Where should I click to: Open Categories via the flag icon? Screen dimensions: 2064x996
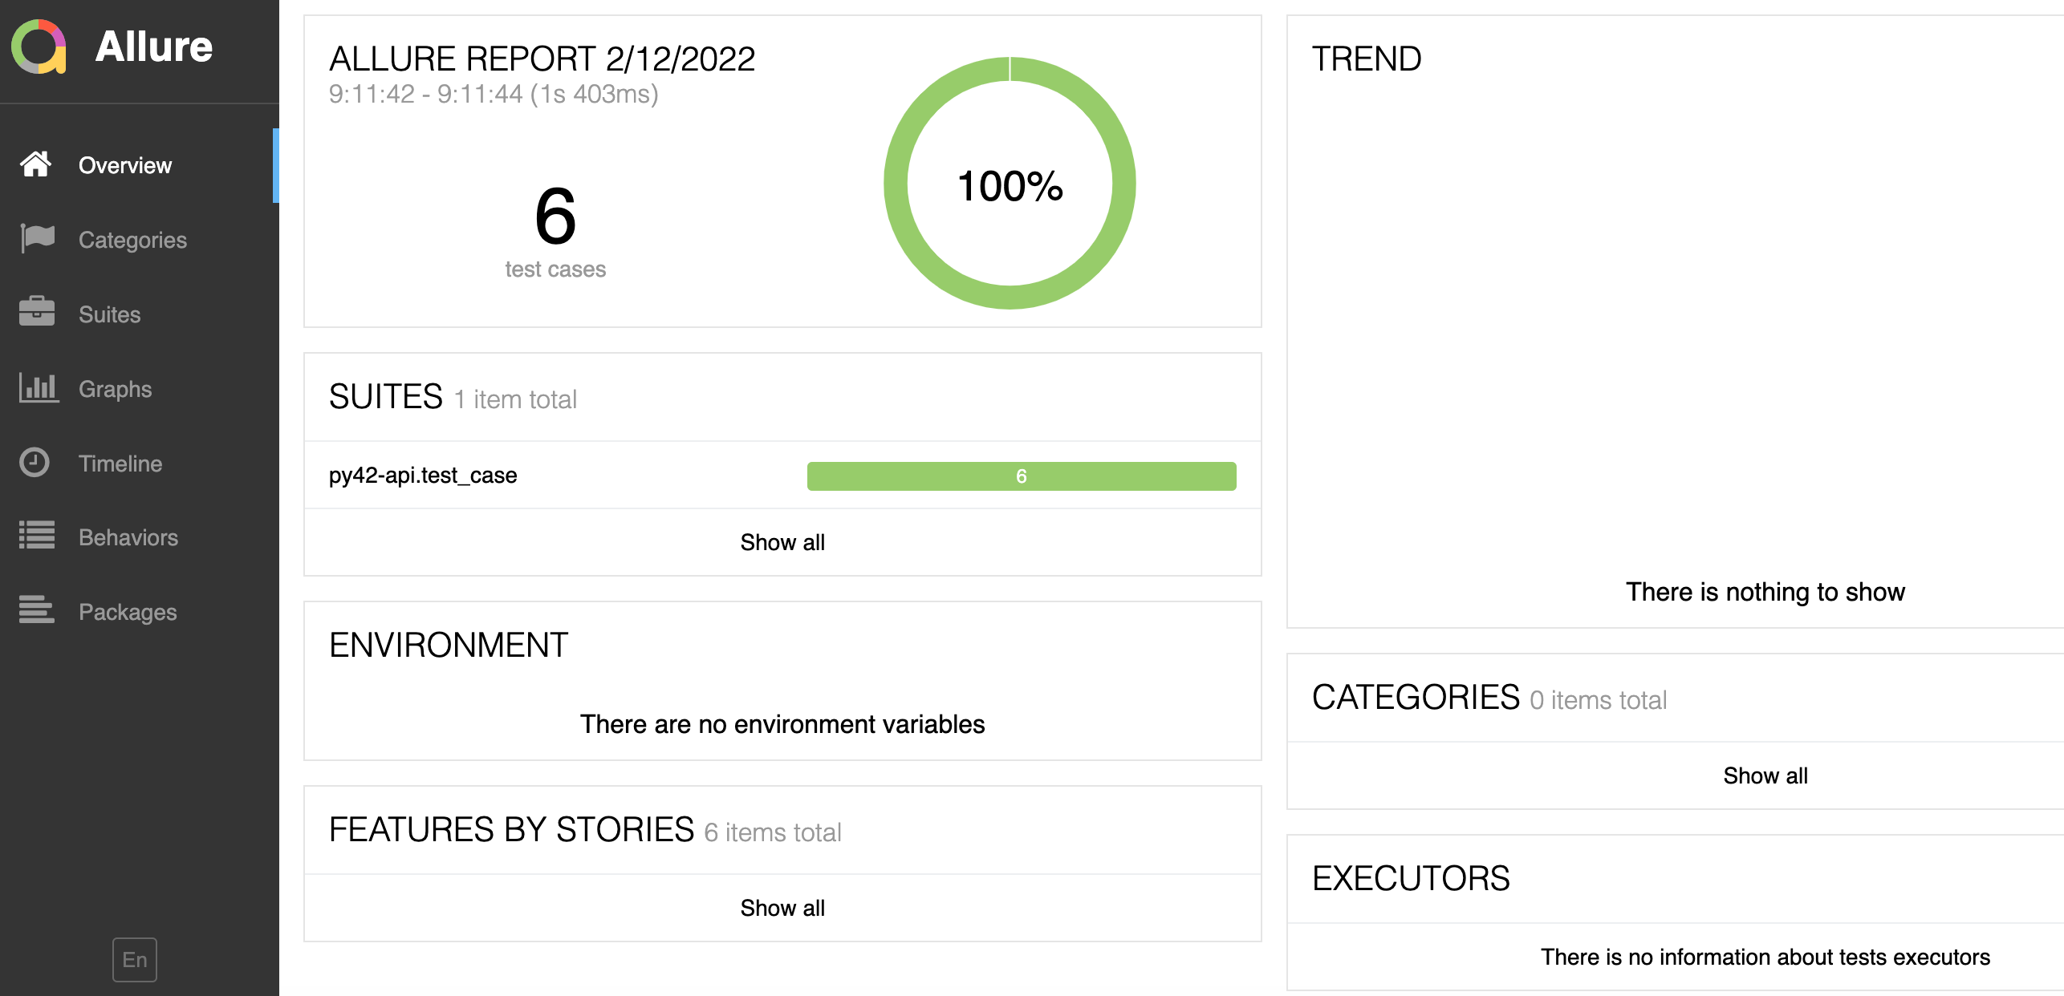click(x=37, y=238)
